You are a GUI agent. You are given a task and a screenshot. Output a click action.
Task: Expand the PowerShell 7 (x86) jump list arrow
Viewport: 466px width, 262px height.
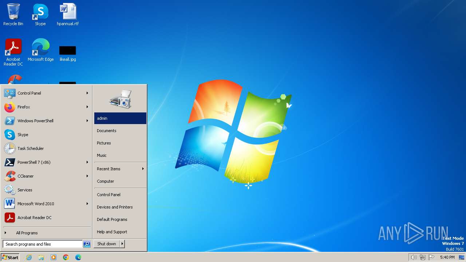click(87, 162)
